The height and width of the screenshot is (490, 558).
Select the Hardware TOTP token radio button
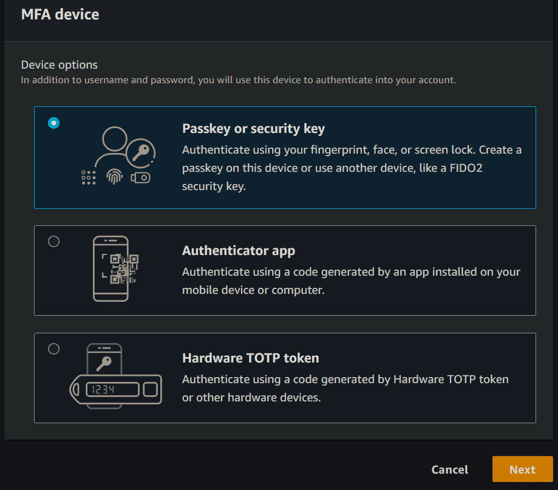[x=54, y=349]
